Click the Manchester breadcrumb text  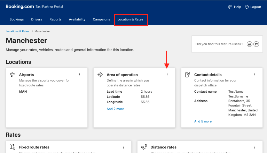click(x=42, y=31)
